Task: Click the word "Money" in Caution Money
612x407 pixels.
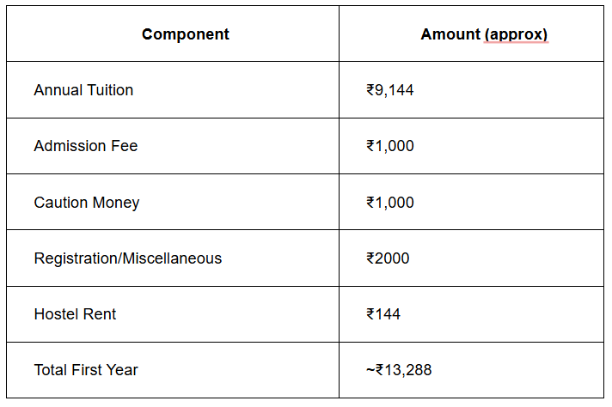Action: [x=117, y=203]
